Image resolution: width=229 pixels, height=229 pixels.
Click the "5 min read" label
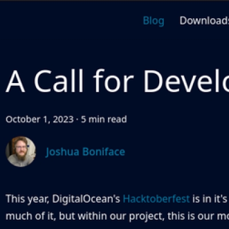click(104, 120)
